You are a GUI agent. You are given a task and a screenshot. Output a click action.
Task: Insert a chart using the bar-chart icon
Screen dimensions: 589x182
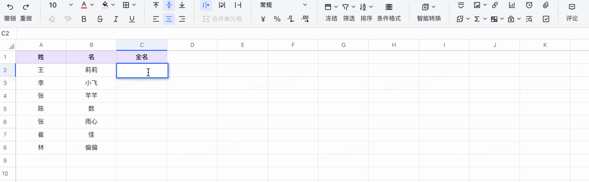coord(512,5)
